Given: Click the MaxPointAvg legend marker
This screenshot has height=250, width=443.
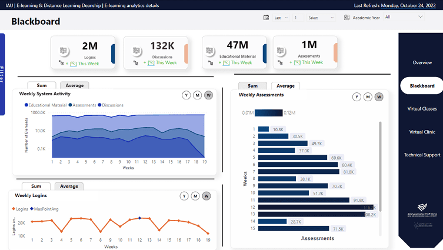Looking at the screenshot, I should point(32,209).
